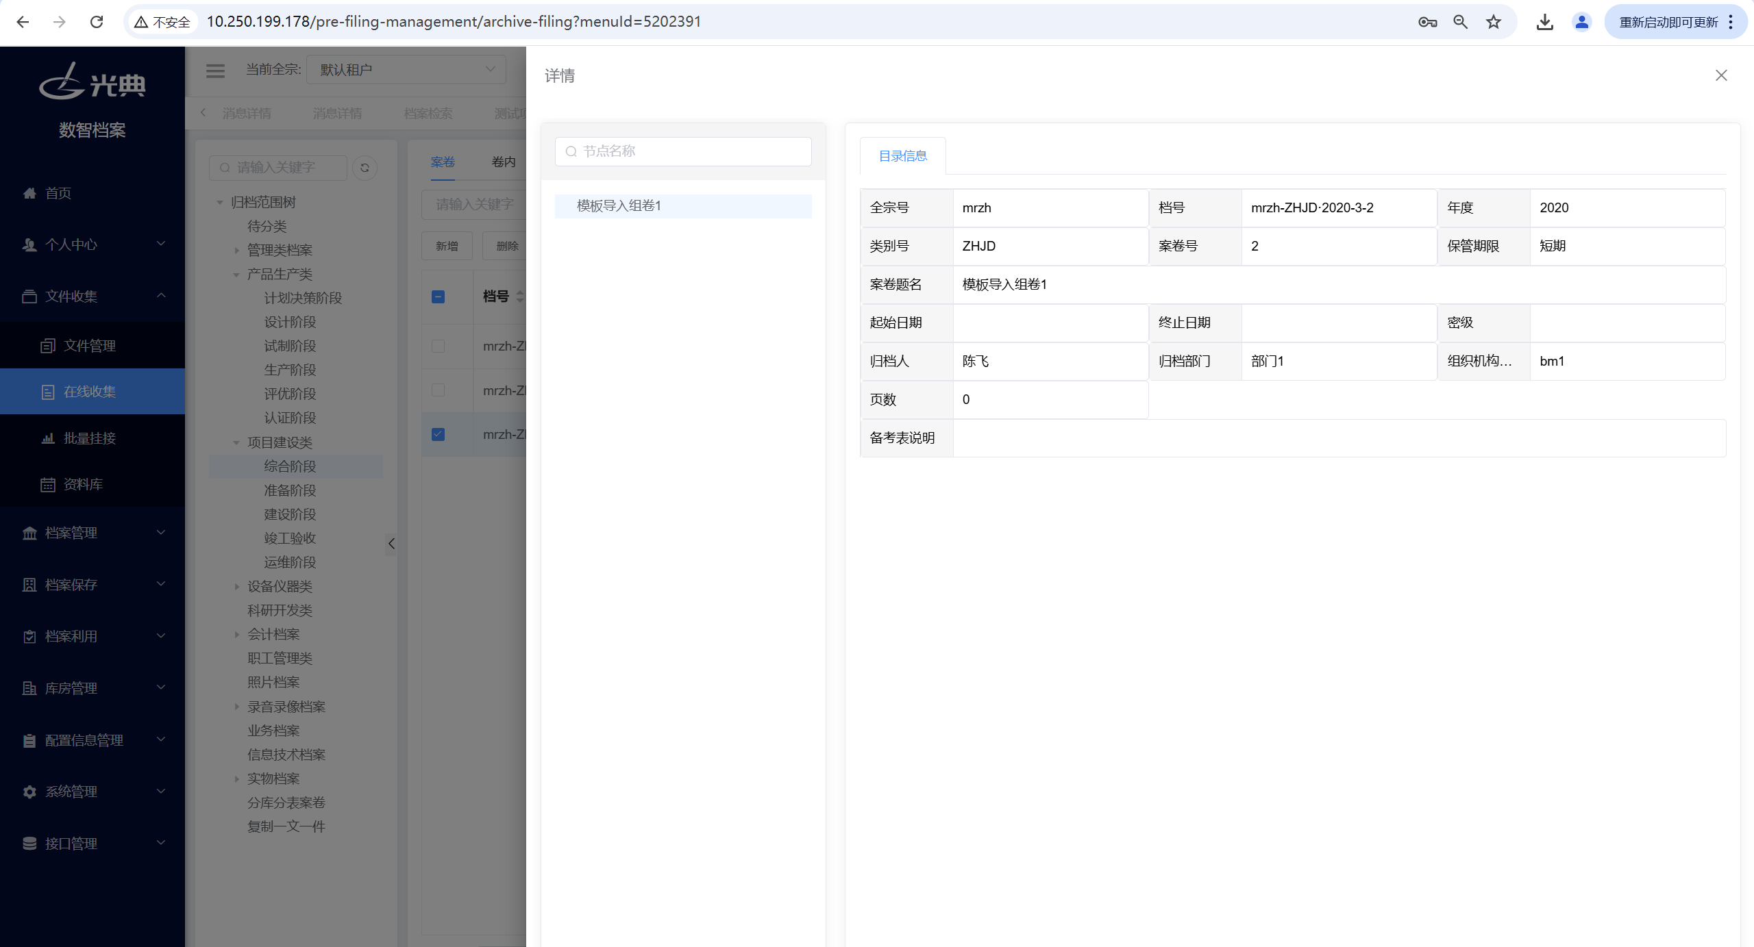Uncheck the selected third row checkbox
Screen dimensions: 1754x947
tap(438, 434)
